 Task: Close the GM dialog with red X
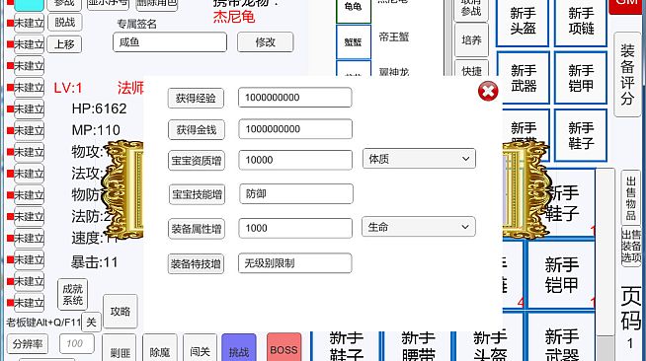pos(488,91)
